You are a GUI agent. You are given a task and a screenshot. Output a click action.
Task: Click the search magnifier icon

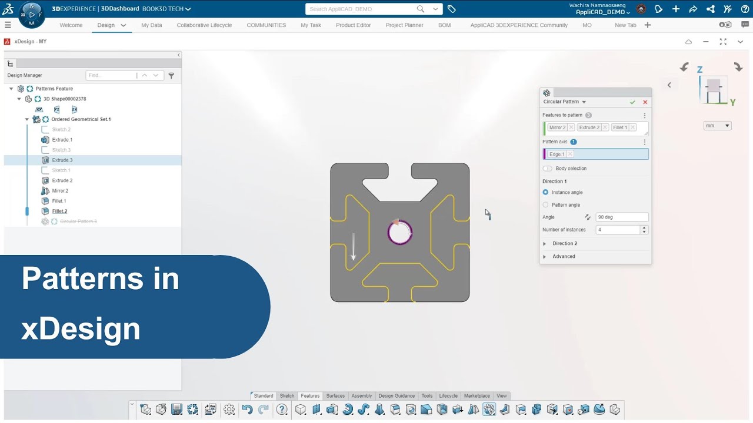click(420, 9)
